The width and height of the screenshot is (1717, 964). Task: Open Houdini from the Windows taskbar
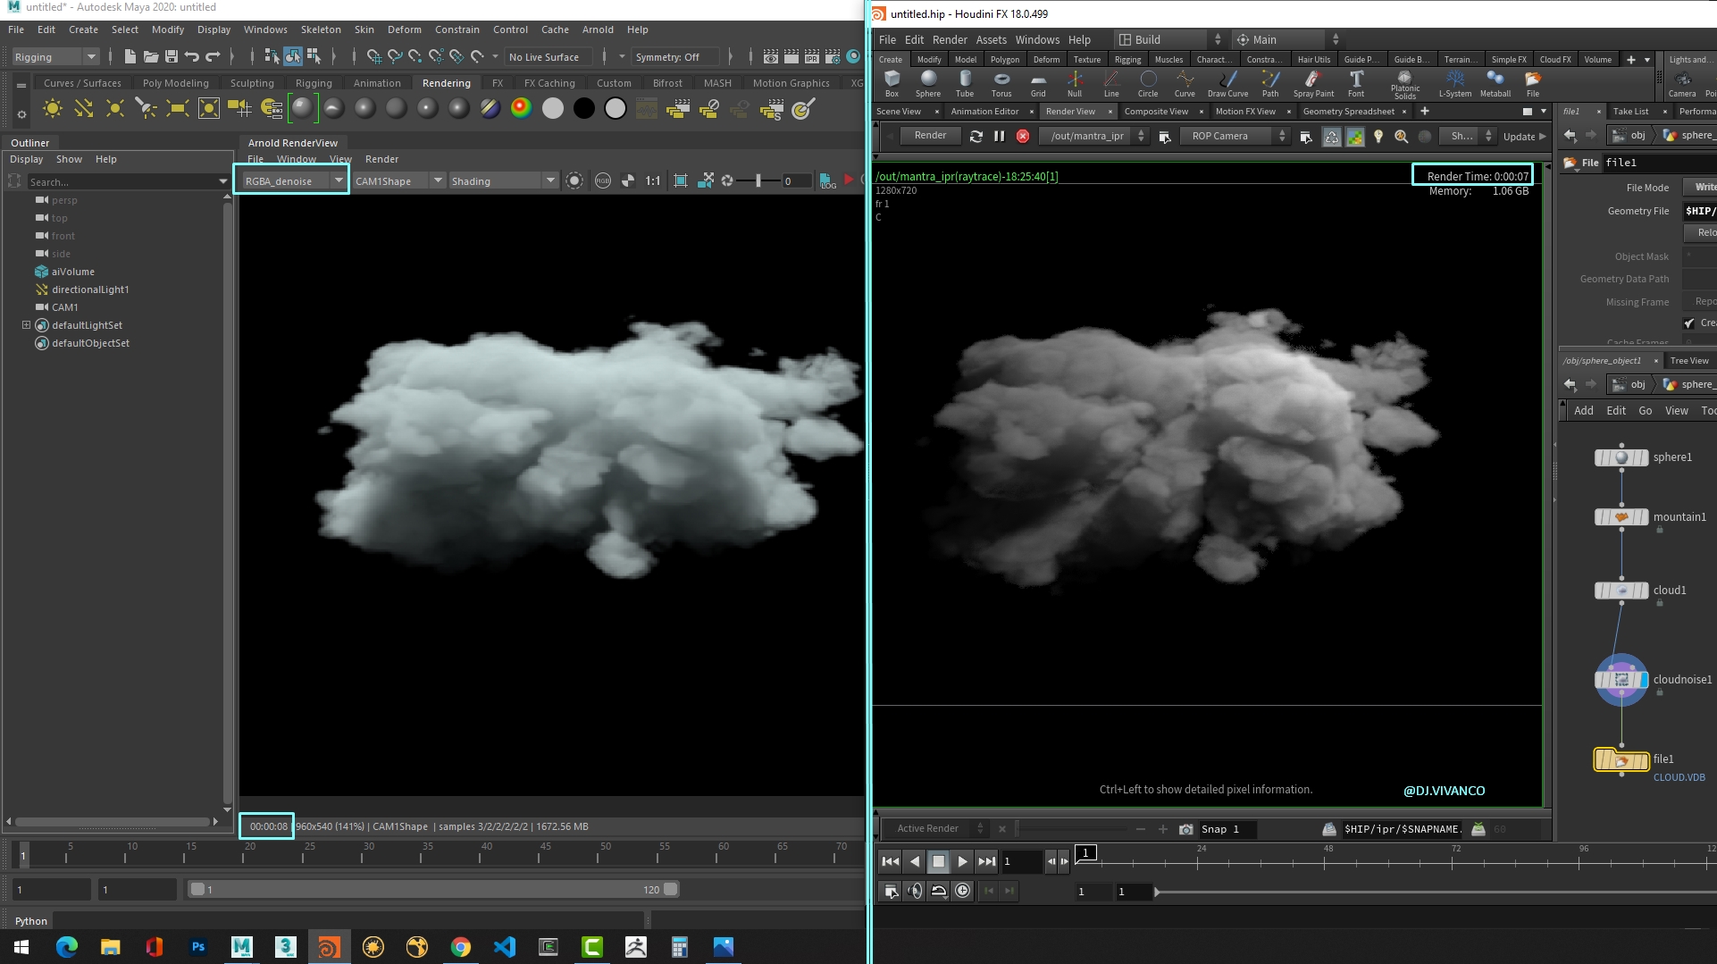pyautogui.click(x=329, y=946)
